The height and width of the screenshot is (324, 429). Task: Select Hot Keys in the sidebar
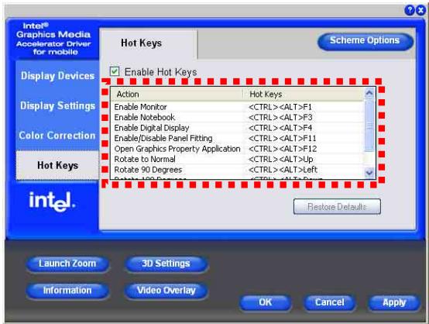[x=57, y=165]
